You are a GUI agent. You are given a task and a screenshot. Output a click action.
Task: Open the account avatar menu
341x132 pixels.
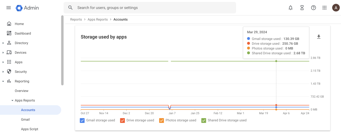336,8
